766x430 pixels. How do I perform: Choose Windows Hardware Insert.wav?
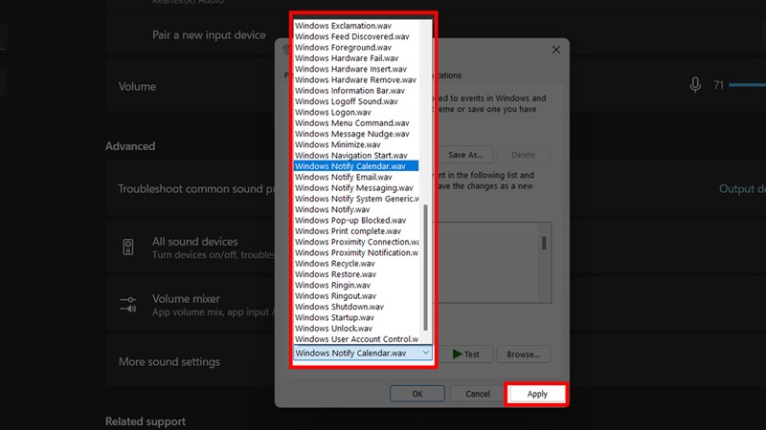(356, 69)
